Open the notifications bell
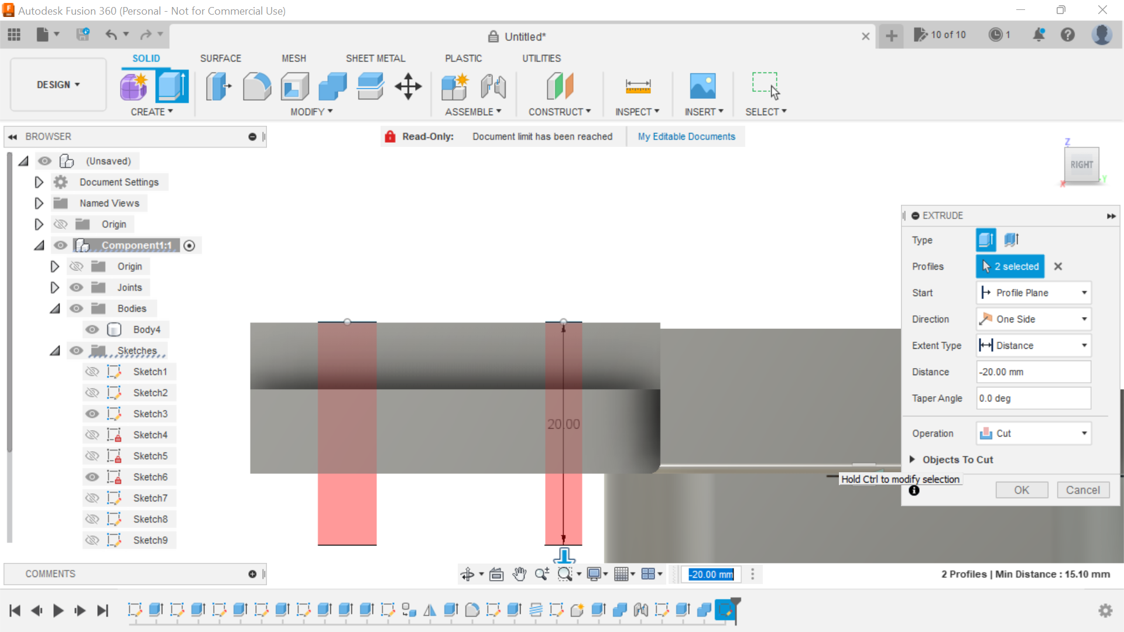Image resolution: width=1124 pixels, height=632 pixels. pyautogui.click(x=1039, y=35)
